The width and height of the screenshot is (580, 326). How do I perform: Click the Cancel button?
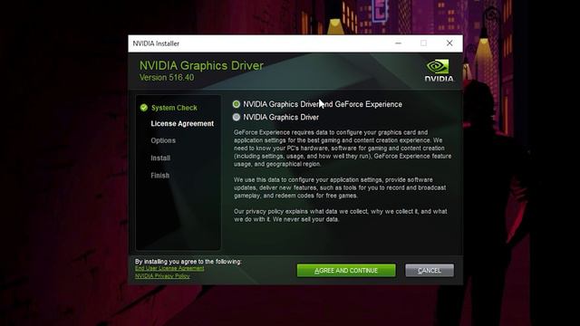click(x=429, y=271)
